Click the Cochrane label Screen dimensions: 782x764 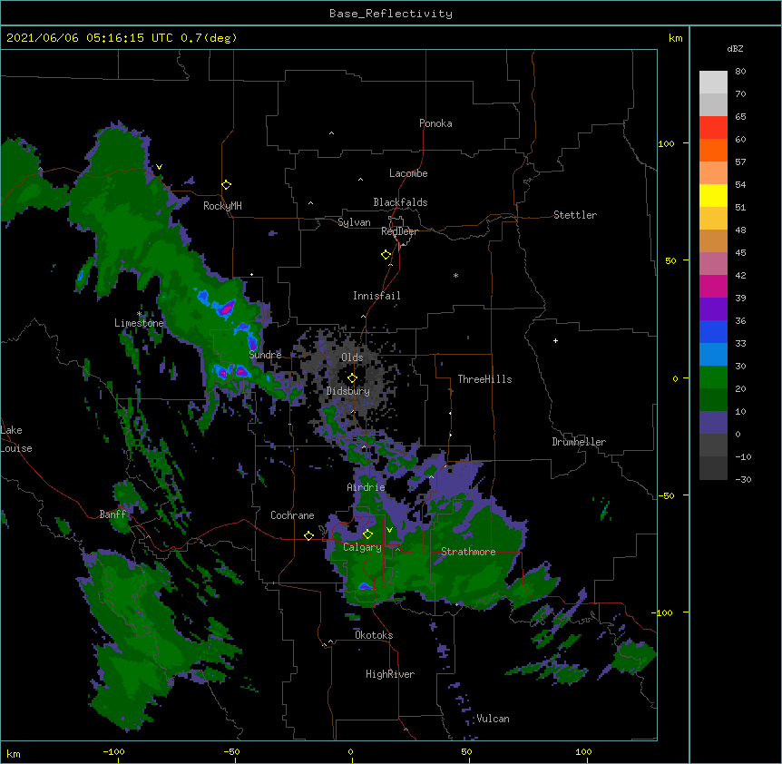[292, 515]
